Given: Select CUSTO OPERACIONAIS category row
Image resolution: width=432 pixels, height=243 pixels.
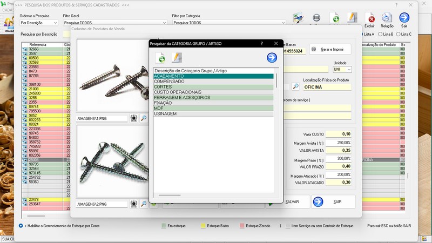Looking at the screenshot, I should [x=213, y=92].
